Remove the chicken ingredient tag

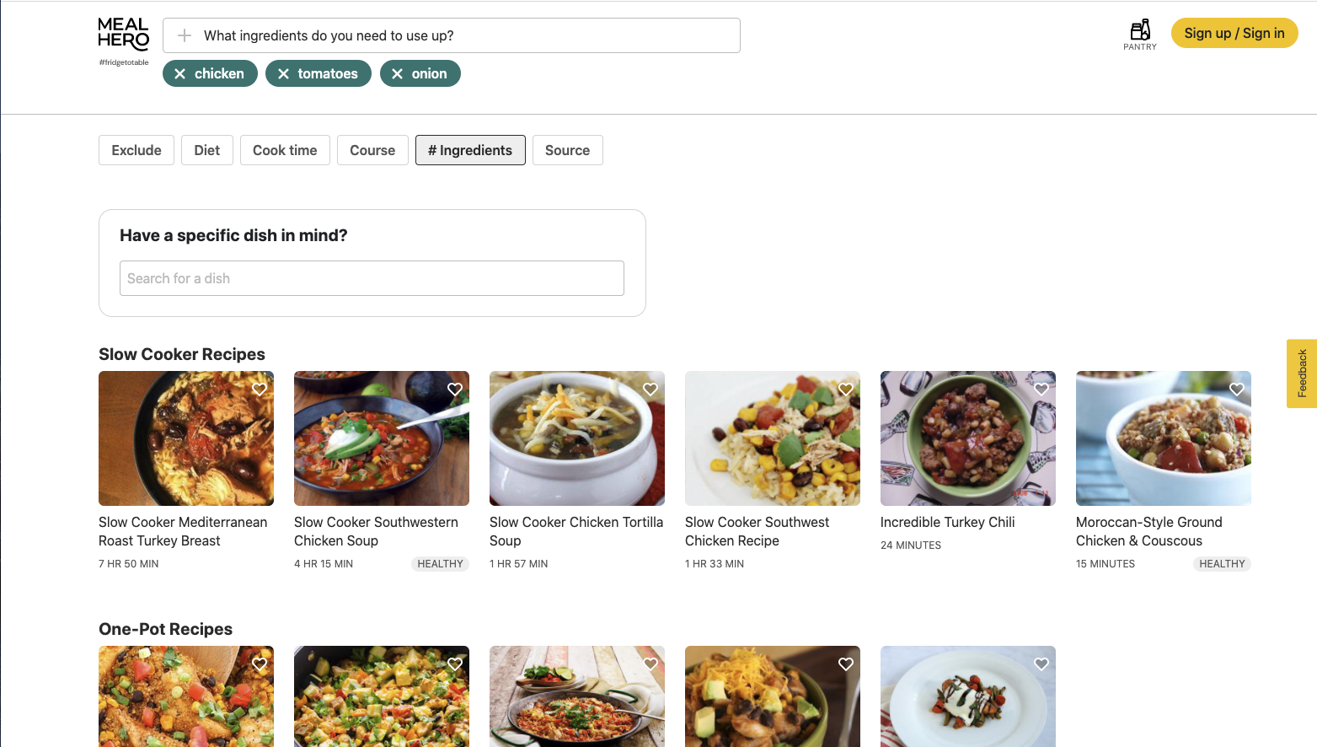point(180,74)
